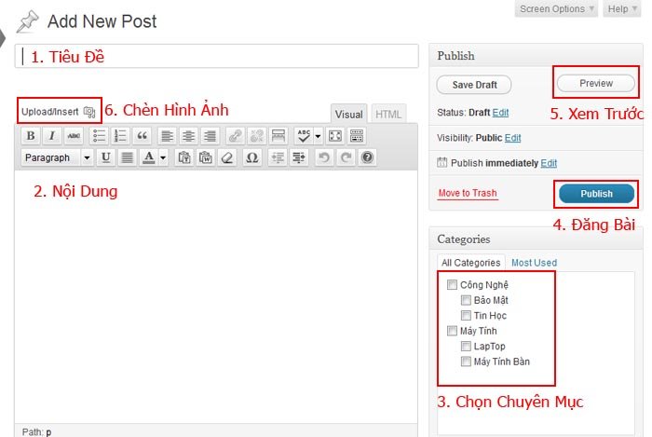Show the Most Used categories tab
The image size is (652, 437).
[x=534, y=263]
